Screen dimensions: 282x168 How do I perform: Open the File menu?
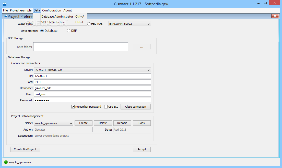point(5,10)
